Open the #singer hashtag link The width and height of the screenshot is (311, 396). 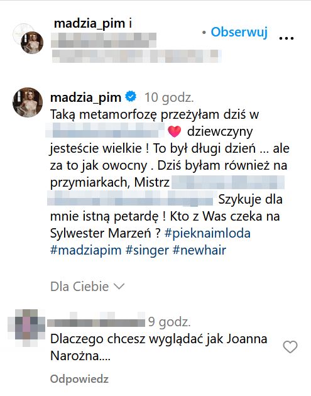tap(147, 250)
